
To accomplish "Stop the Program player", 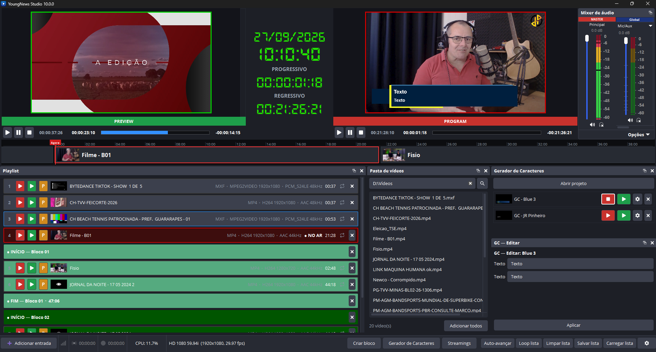I will (361, 132).
